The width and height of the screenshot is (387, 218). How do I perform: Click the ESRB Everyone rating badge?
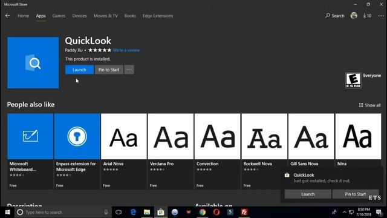point(353,81)
